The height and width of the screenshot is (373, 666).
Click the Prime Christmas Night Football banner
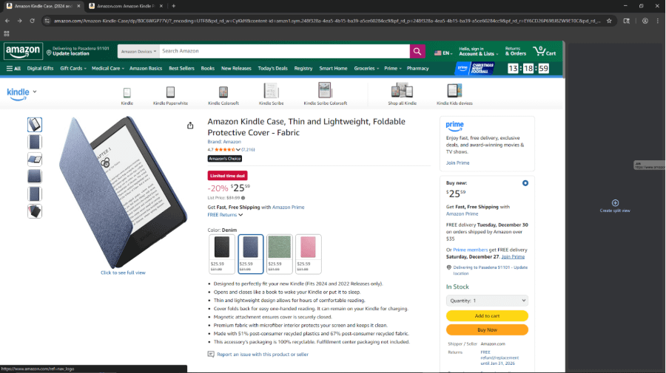(x=474, y=68)
